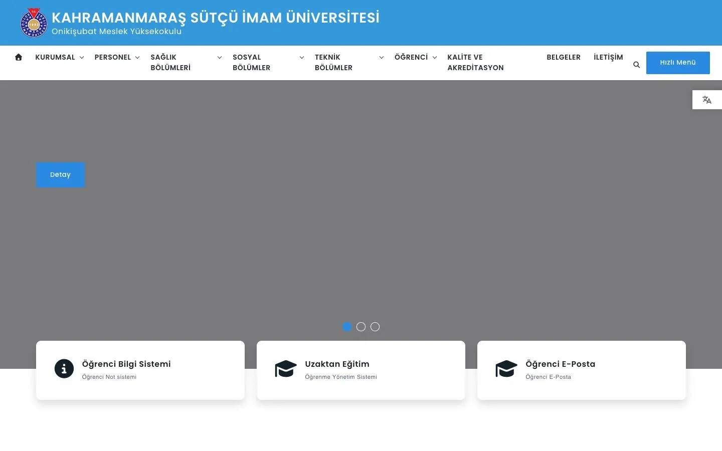Click the Detay button
The width and height of the screenshot is (722, 451).
click(60, 175)
